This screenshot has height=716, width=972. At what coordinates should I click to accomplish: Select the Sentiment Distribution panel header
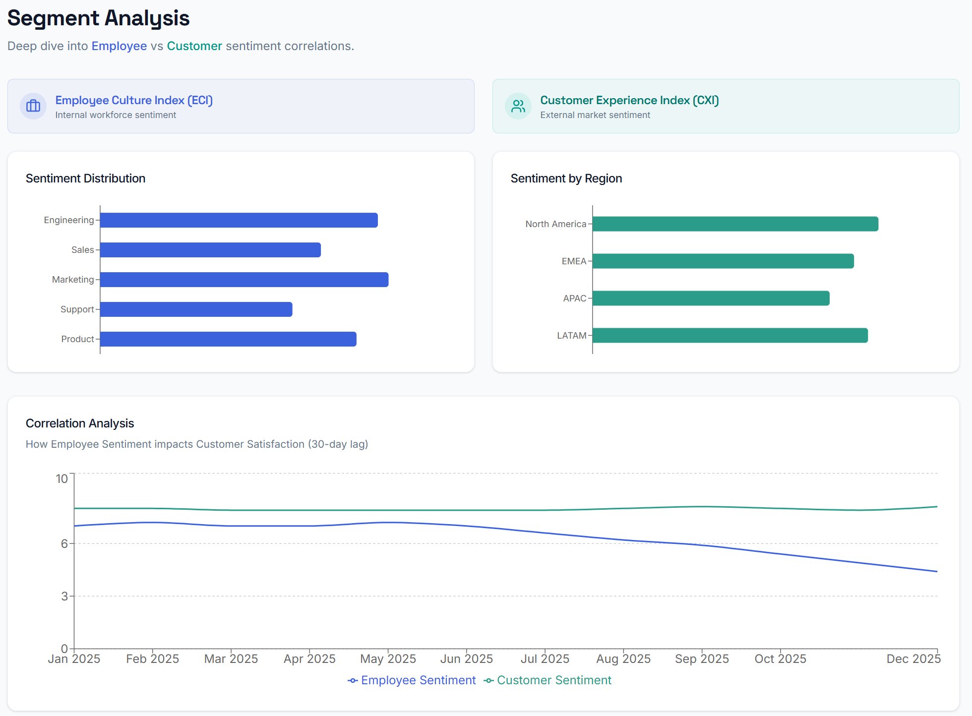click(86, 178)
